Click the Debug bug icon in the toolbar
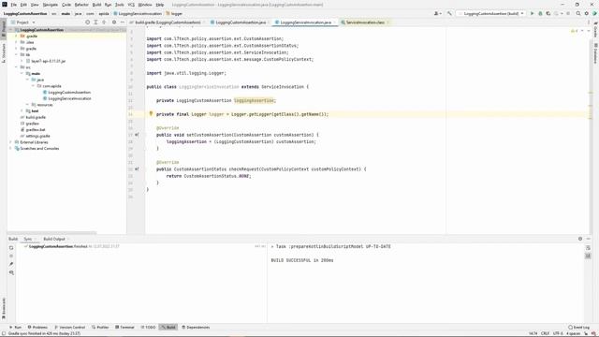 (x=540, y=13)
